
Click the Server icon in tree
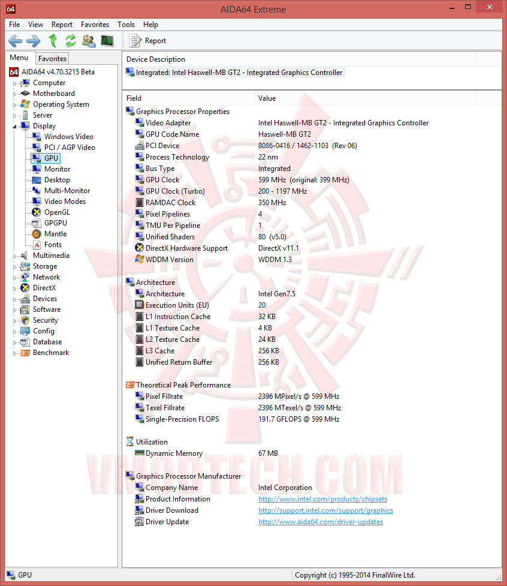25,115
